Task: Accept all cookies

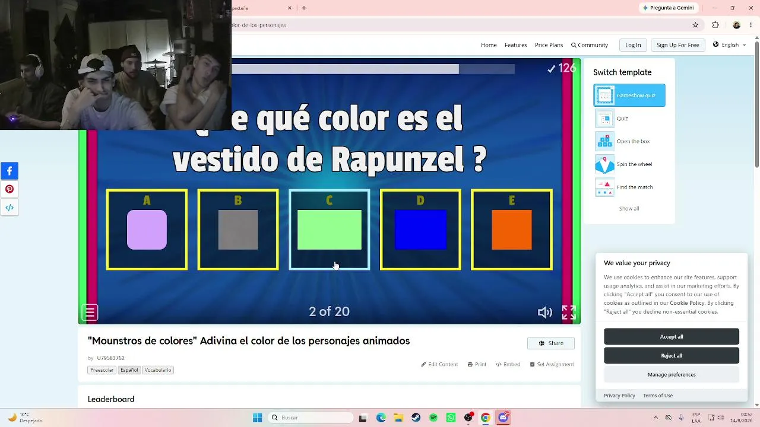Action: point(672,337)
